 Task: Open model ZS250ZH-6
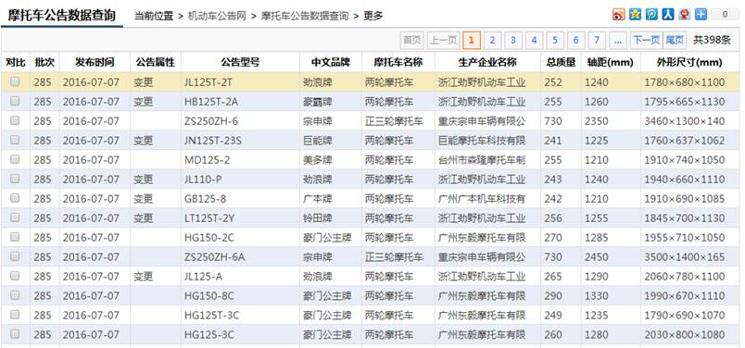[x=211, y=121]
